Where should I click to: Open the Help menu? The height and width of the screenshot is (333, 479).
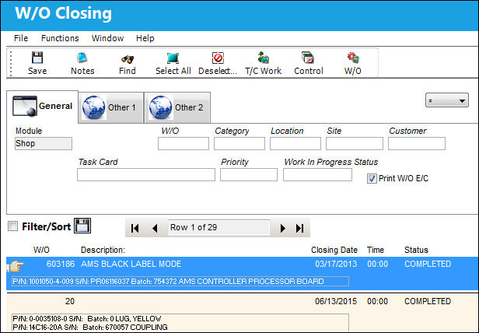(x=145, y=38)
